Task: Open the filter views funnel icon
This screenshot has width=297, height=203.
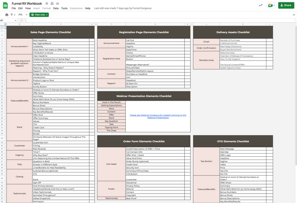Action: tap(13, 14)
